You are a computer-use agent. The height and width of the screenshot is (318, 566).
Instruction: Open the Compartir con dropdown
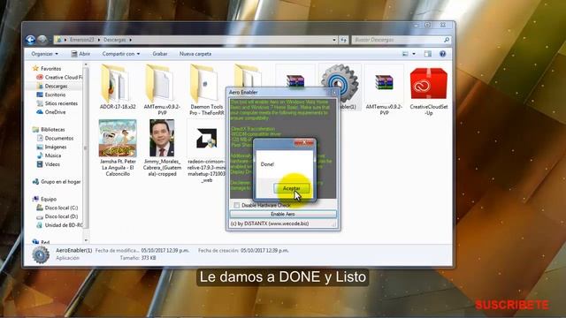pos(121,54)
